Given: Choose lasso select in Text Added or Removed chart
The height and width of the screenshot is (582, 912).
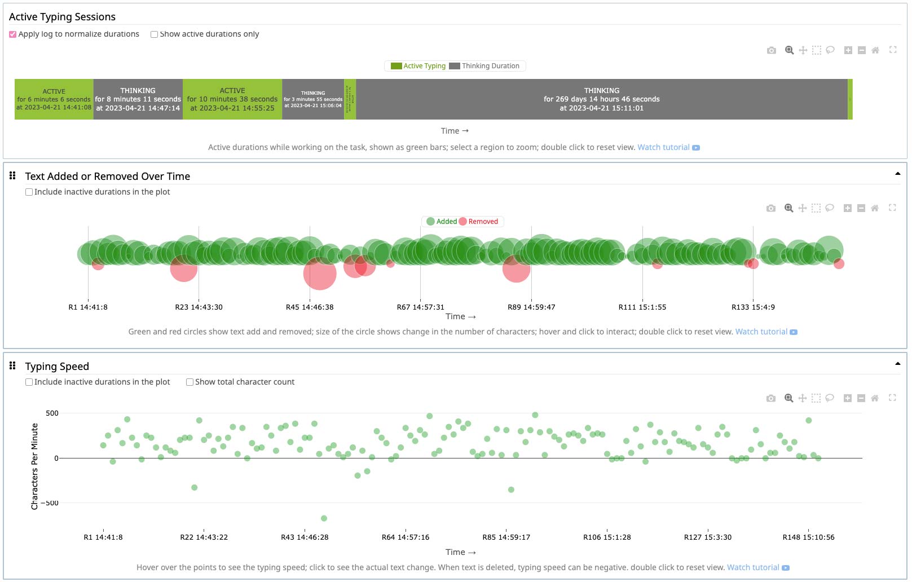Looking at the screenshot, I should 830,208.
